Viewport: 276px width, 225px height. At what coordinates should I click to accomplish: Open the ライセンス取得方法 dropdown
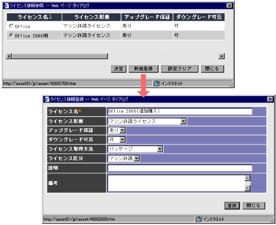click(x=160, y=149)
